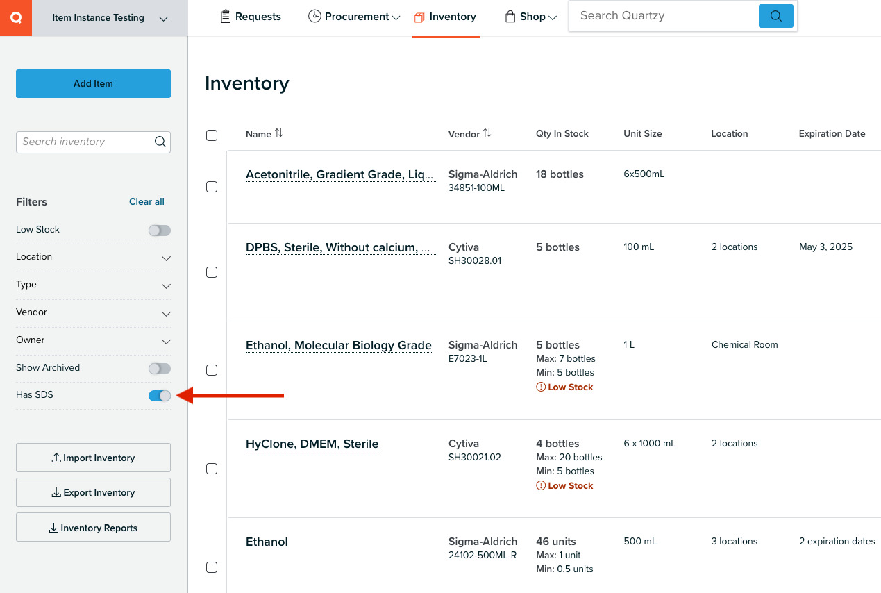Click the Location column header
The width and height of the screenshot is (881, 593).
(x=730, y=133)
